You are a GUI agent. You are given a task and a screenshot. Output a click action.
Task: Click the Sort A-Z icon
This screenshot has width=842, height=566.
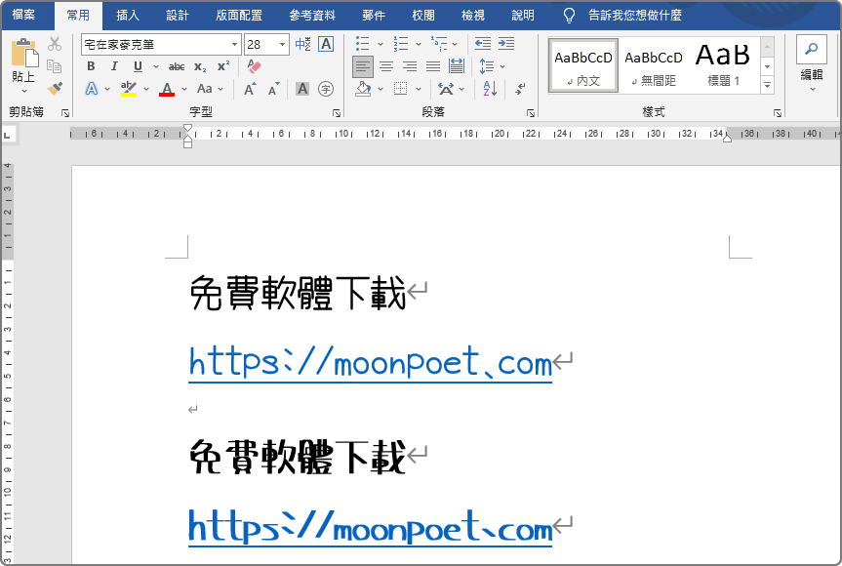[489, 89]
